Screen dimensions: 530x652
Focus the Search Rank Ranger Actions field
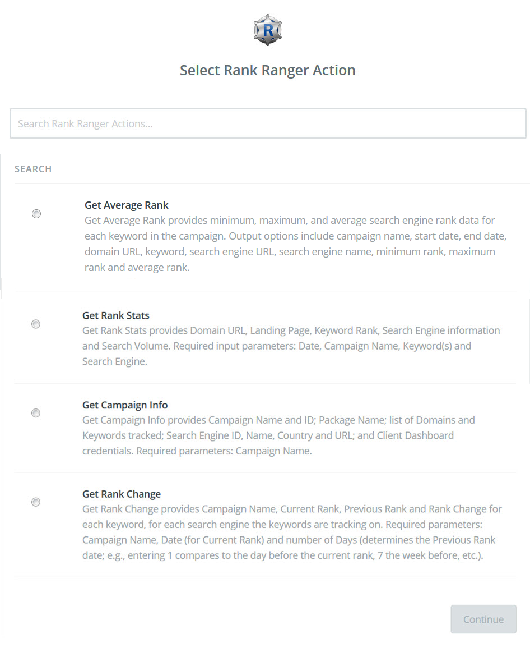coord(268,123)
